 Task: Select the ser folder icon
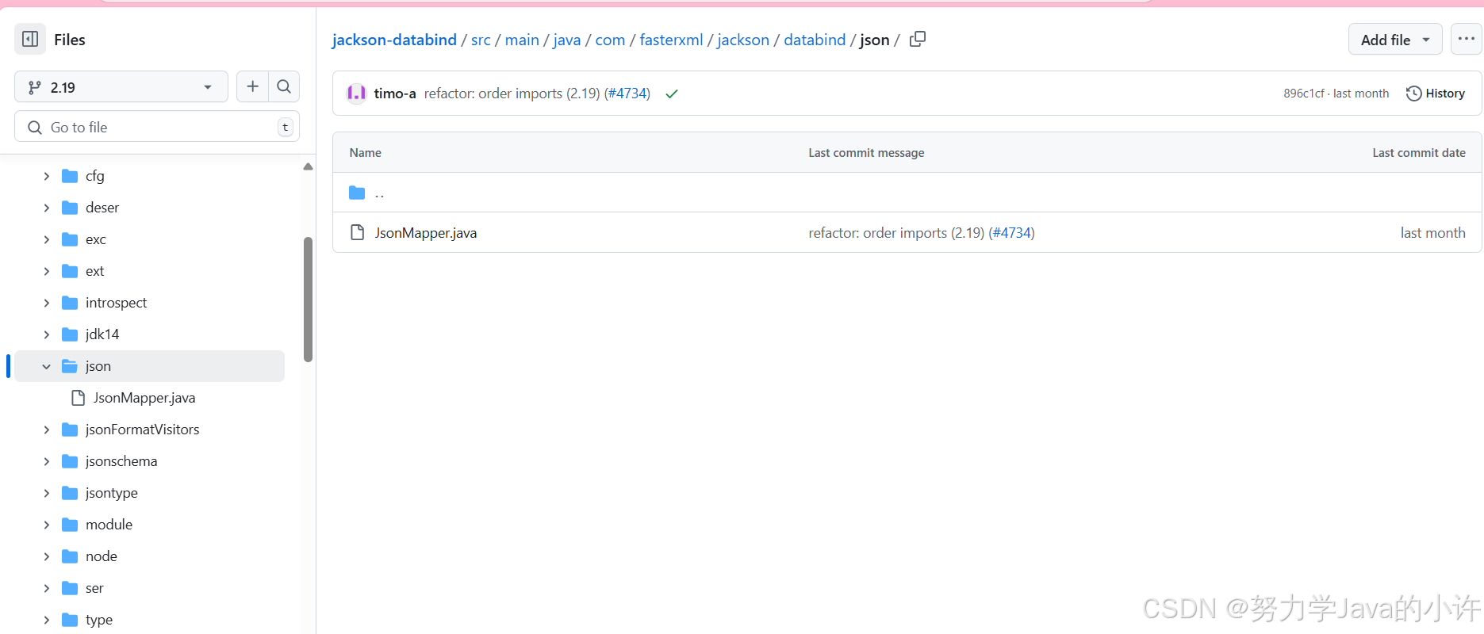point(70,588)
